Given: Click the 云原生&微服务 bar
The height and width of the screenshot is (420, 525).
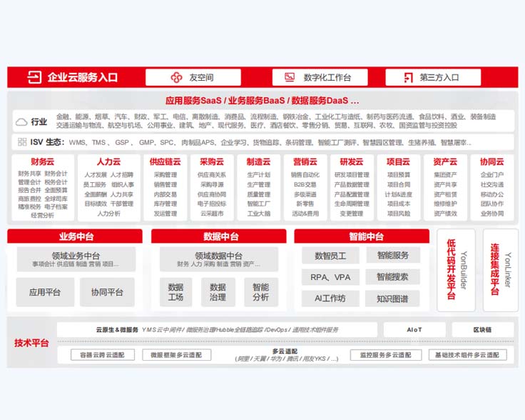Looking at the screenshot, I should (x=217, y=329).
